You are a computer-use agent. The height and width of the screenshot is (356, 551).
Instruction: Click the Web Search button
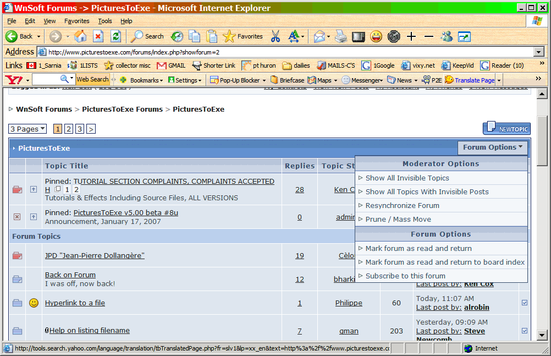pyautogui.click(x=93, y=79)
